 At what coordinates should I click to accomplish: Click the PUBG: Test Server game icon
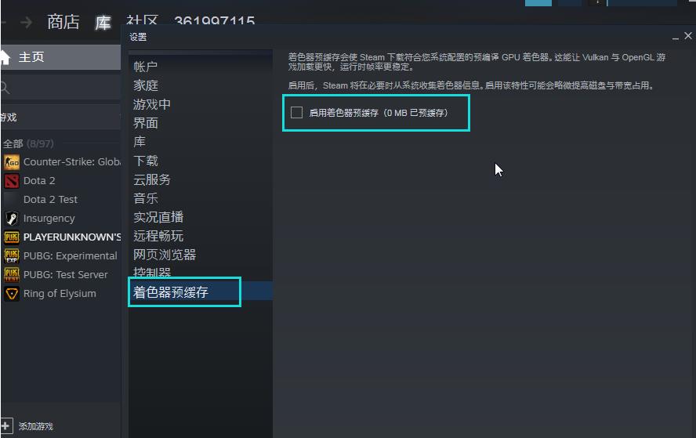point(12,275)
